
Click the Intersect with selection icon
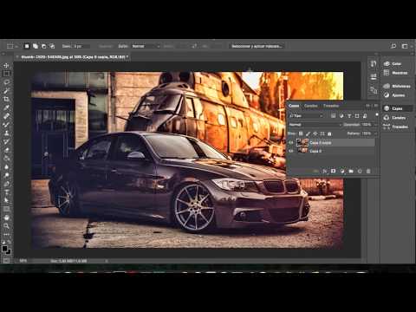[x=52, y=46]
